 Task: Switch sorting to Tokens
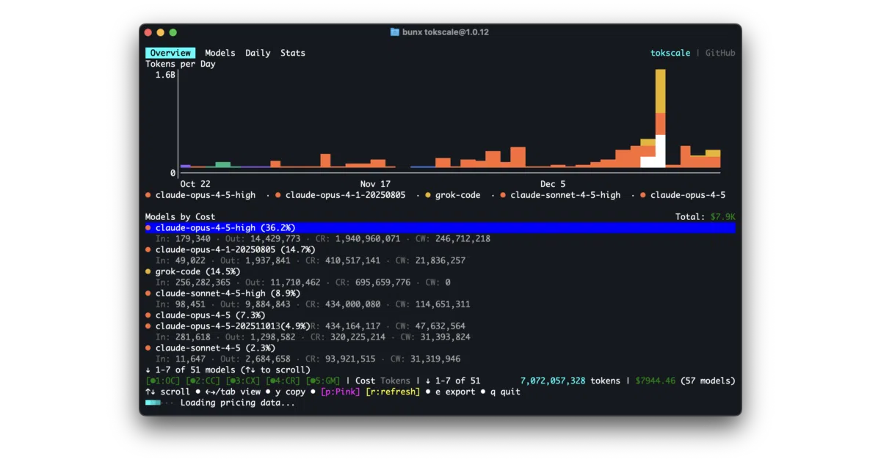click(x=395, y=381)
